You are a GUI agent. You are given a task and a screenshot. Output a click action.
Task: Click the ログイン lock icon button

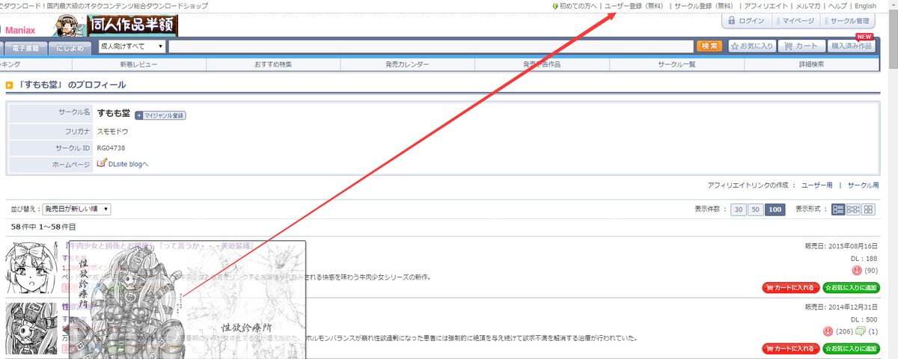tap(746, 21)
